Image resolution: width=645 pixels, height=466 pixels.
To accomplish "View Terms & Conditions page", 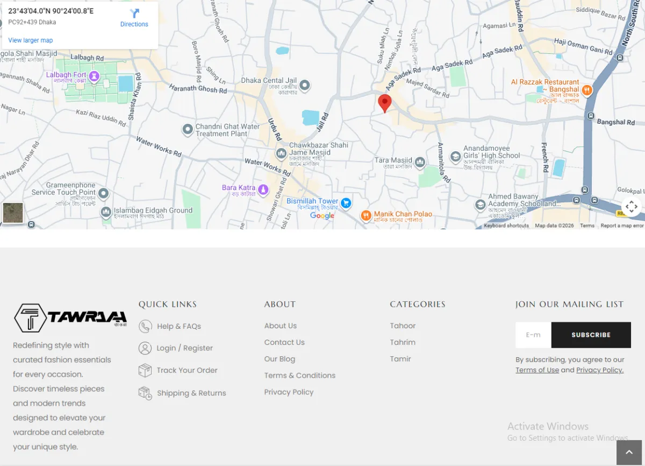I will click(x=300, y=376).
